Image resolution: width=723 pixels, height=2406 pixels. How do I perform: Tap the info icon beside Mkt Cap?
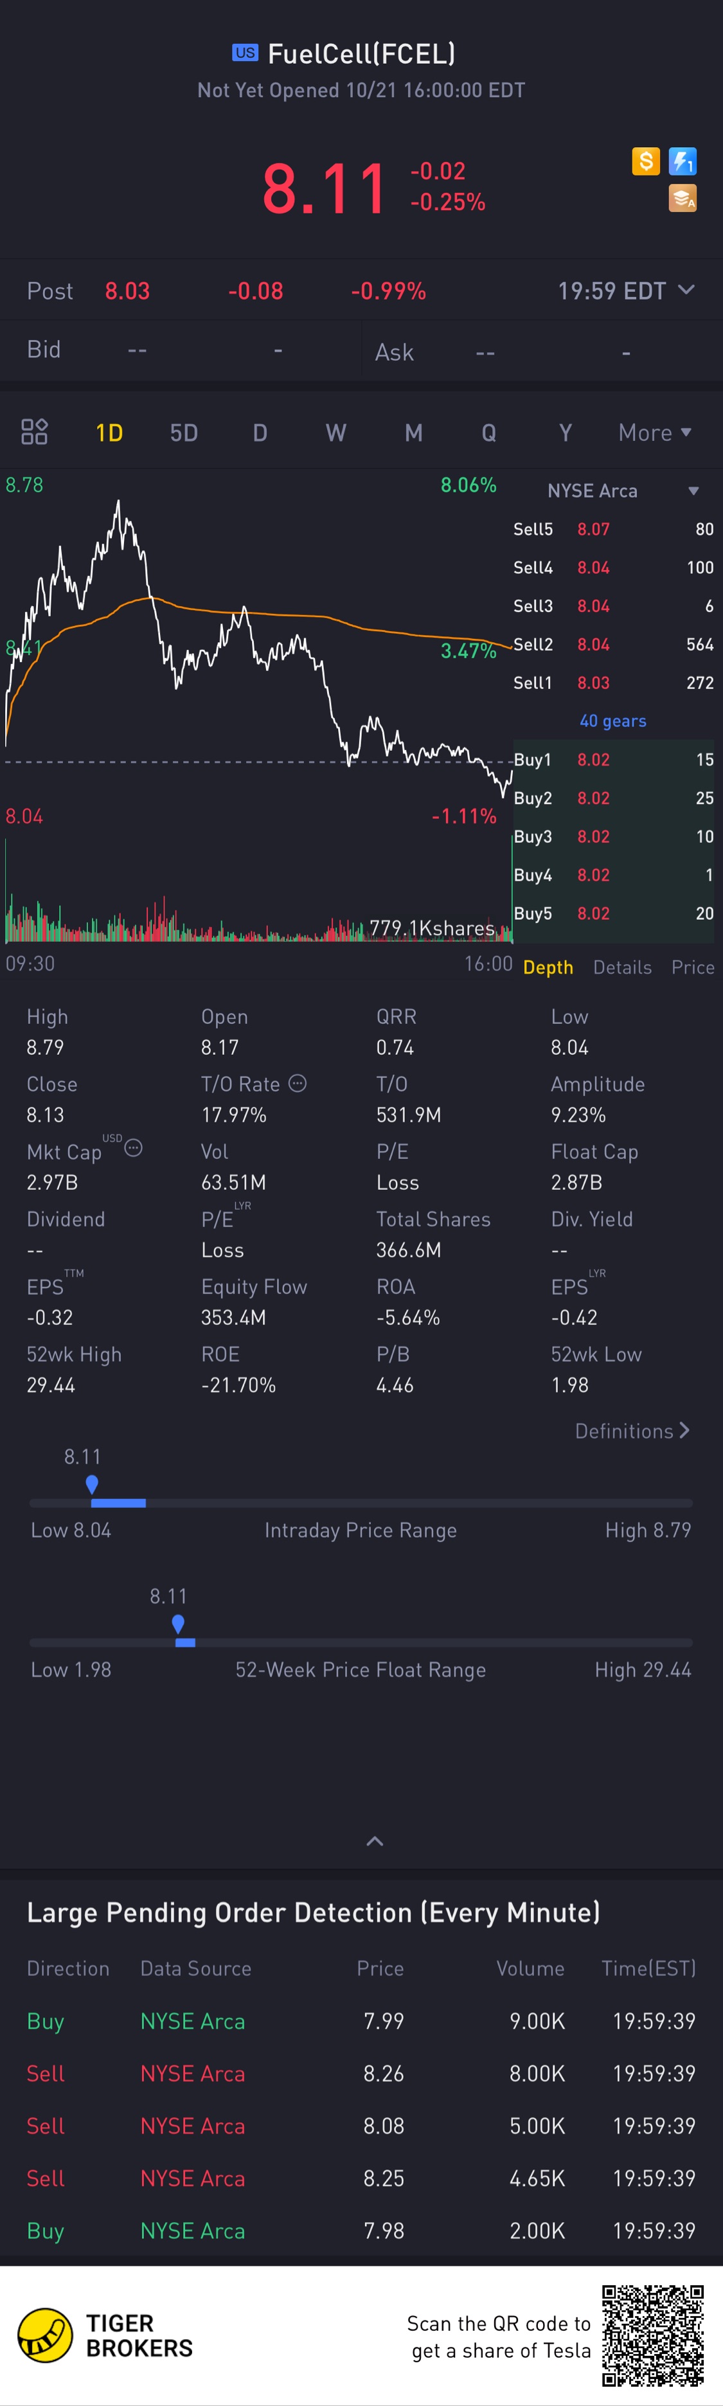134,1148
